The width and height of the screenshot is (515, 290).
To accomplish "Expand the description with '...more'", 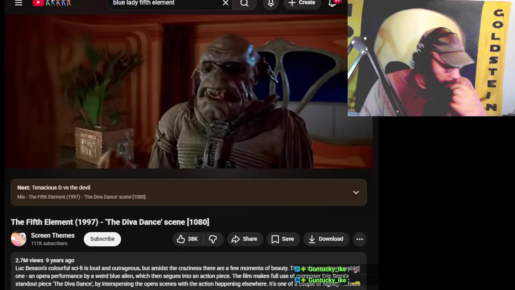I will coord(352,284).
